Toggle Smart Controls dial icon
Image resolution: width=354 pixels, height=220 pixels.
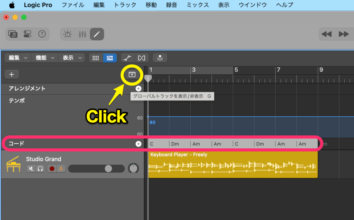pos(68,34)
